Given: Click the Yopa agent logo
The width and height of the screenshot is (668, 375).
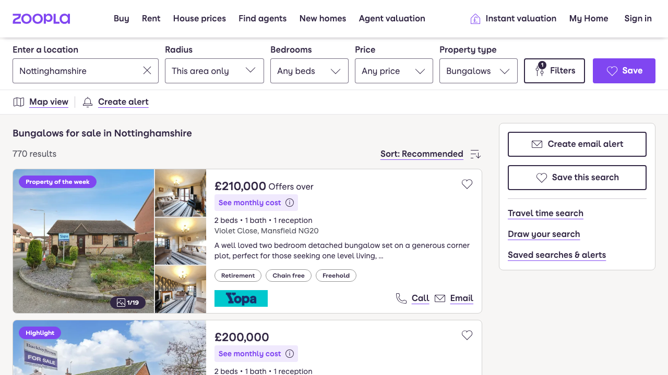Looking at the screenshot, I should coord(241,298).
